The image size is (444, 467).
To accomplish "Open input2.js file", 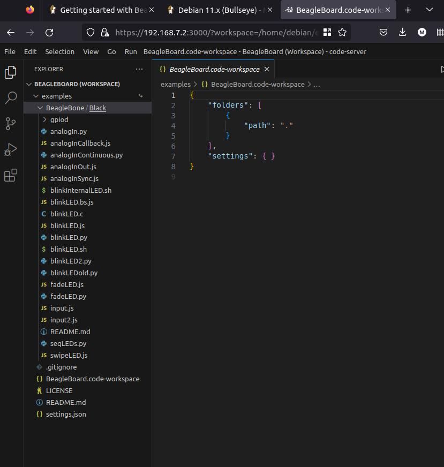I will (x=64, y=320).
